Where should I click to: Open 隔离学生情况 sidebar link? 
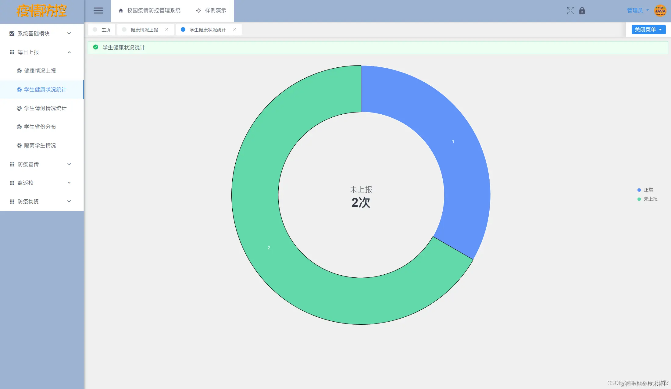point(40,145)
